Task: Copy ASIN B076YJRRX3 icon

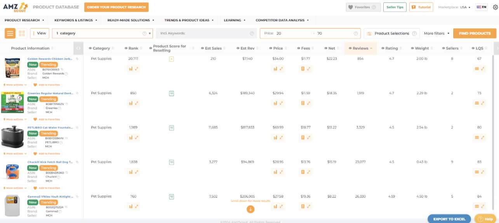Action: [x=62, y=70]
